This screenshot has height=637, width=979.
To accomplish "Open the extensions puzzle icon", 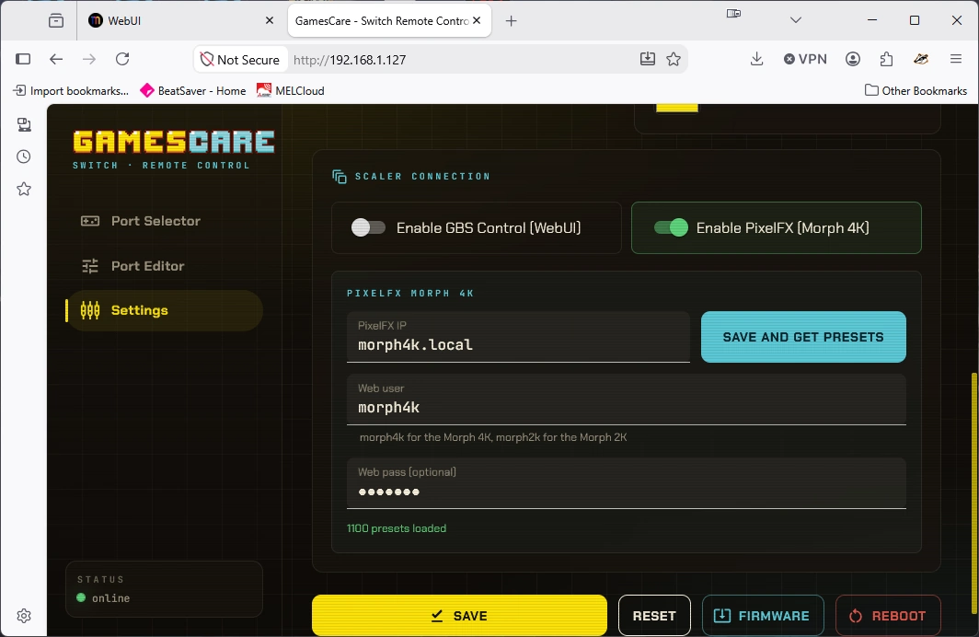I will coord(887,59).
